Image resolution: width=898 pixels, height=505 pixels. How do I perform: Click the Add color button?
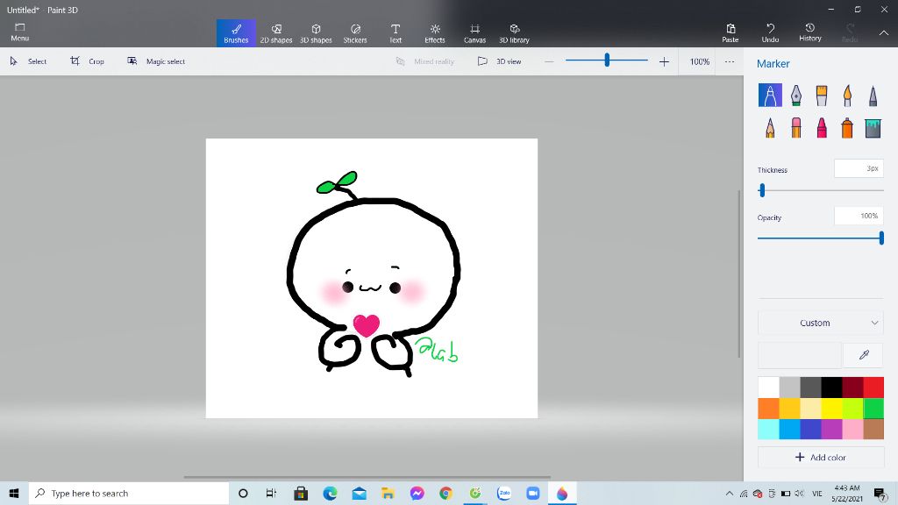coord(821,458)
